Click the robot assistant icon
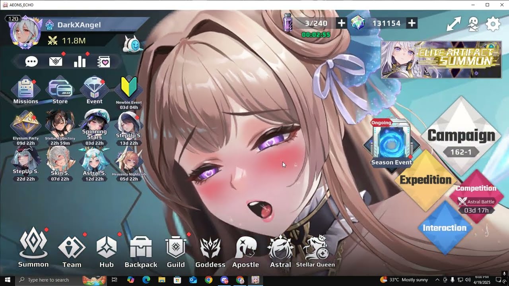Image resolution: width=509 pixels, height=286 pixels. (x=132, y=44)
